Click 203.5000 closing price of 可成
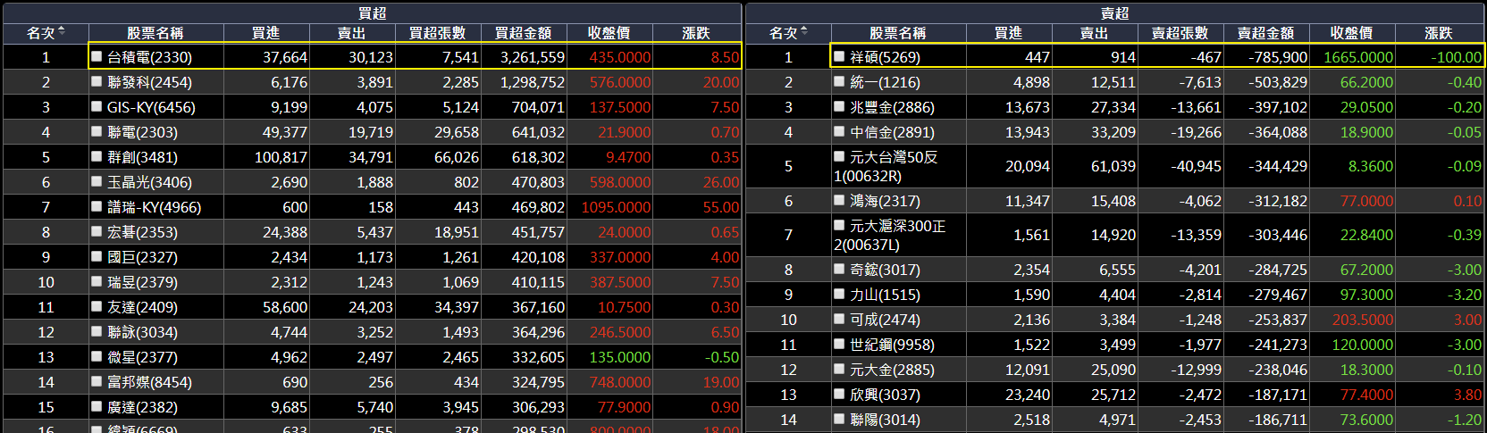Screen dimensions: 1487x433 pyautogui.click(x=1362, y=320)
